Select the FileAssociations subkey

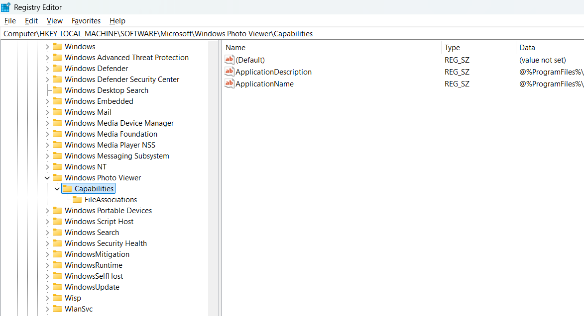click(111, 200)
